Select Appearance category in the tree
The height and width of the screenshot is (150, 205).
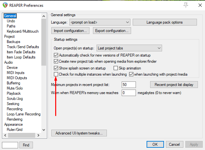click(13, 124)
